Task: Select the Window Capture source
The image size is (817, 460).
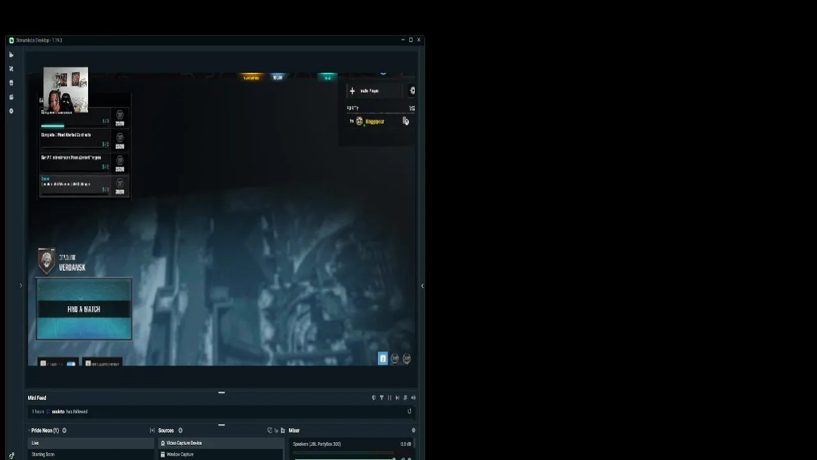Action: (220, 454)
